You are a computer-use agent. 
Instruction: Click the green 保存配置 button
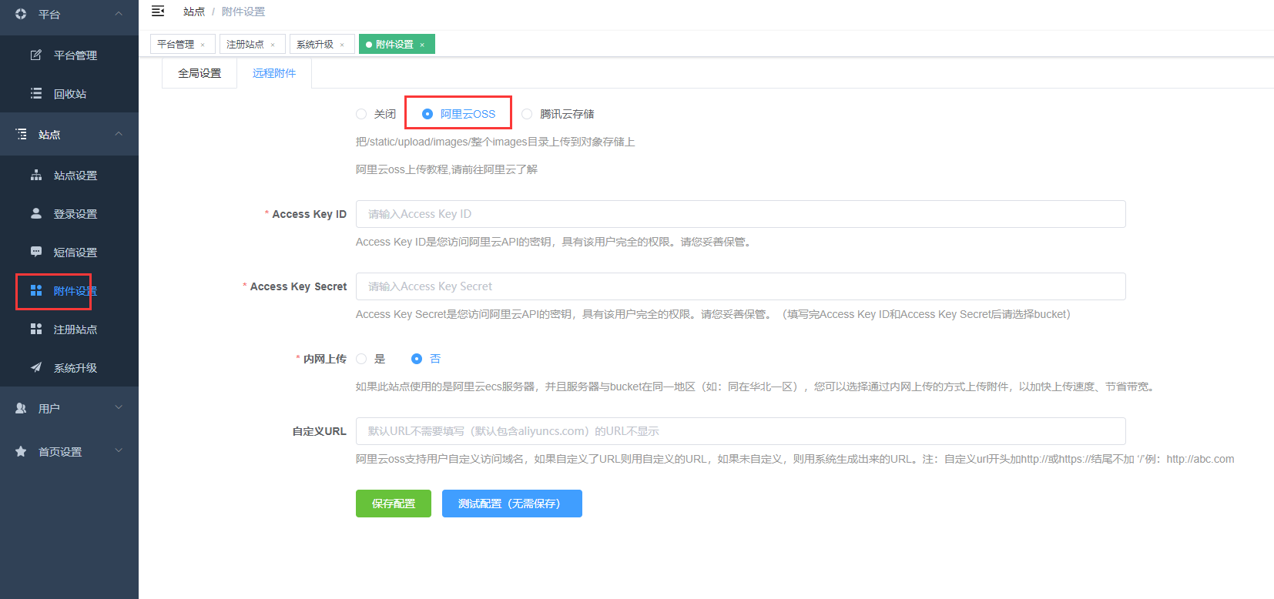coord(393,504)
